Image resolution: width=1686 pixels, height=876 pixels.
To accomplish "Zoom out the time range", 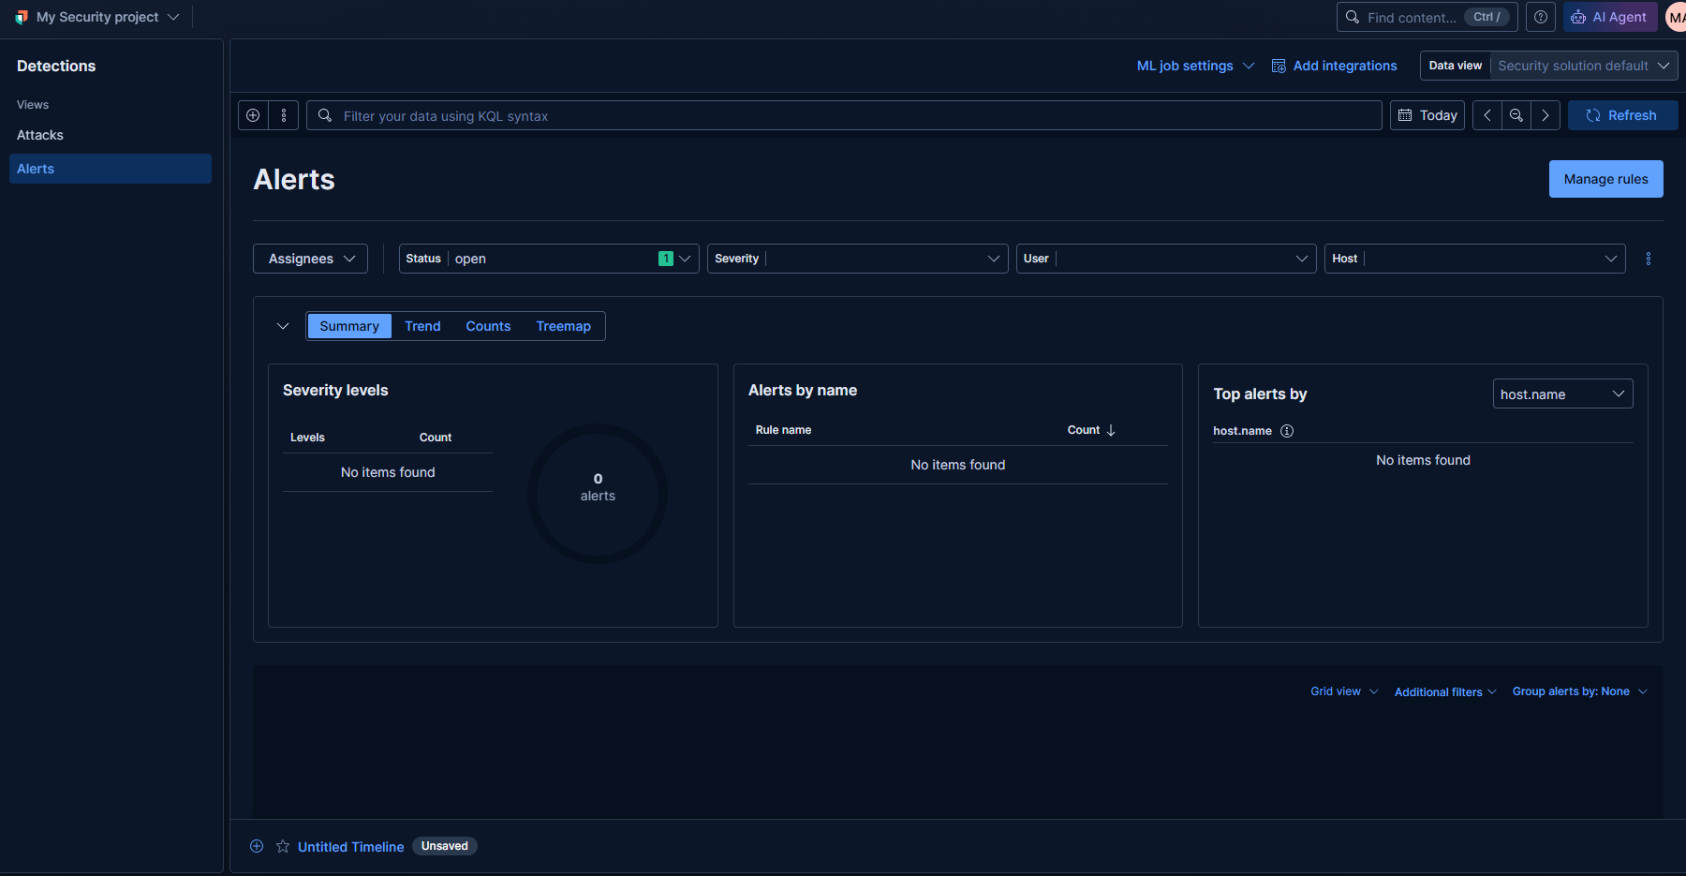I will click(1516, 115).
